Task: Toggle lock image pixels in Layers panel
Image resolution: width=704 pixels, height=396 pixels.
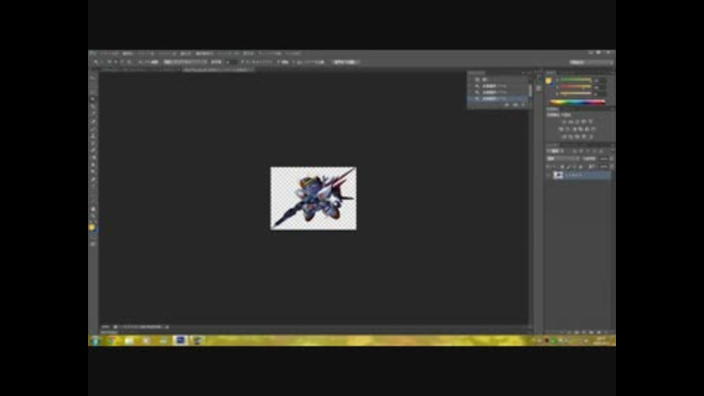Action: click(568, 166)
